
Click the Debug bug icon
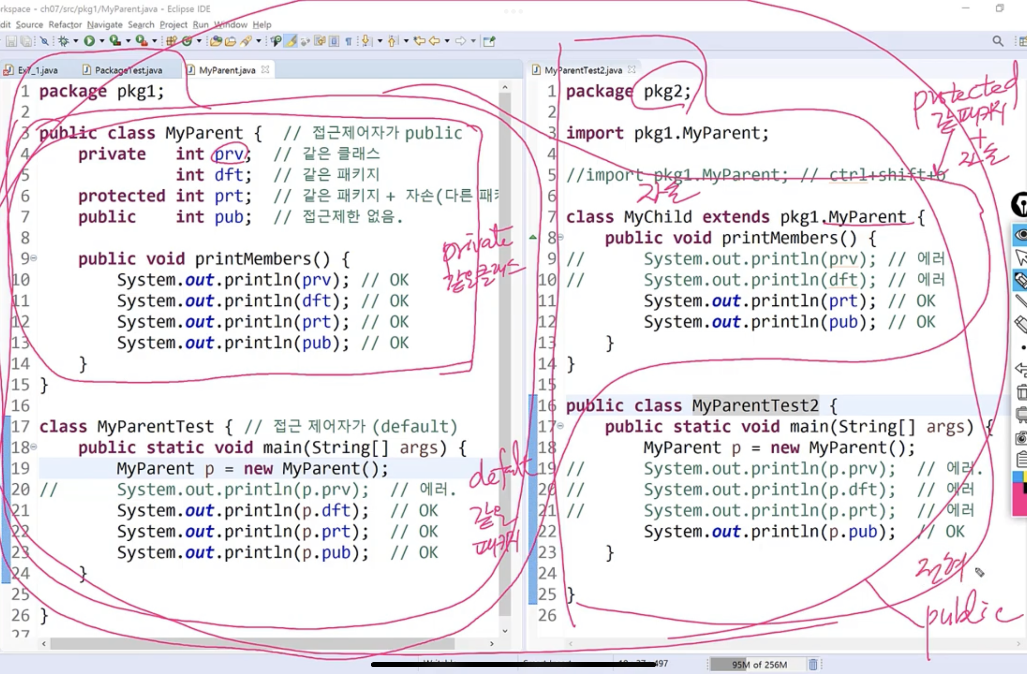point(63,41)
